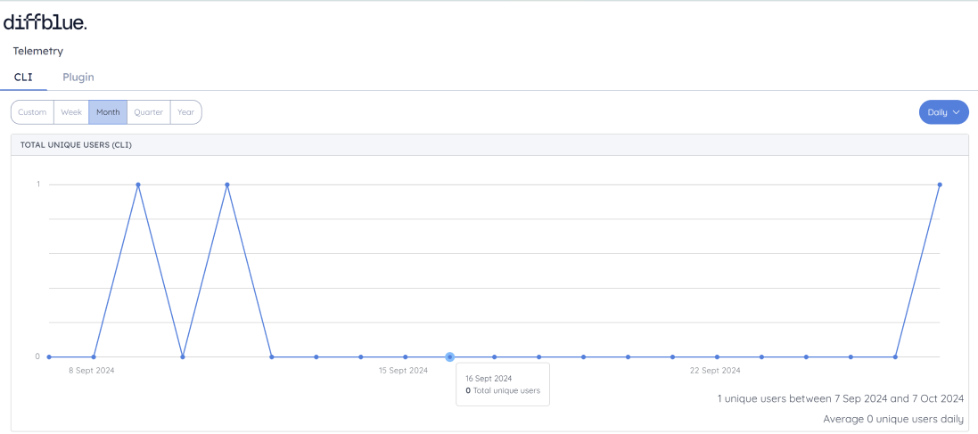Click the diffblue logo
The image size is (978, 434).
(x=45, y=22)
